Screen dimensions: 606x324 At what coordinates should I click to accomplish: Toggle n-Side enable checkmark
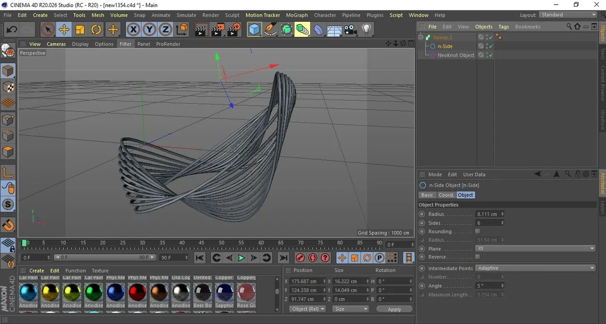(x=491, y=46)
